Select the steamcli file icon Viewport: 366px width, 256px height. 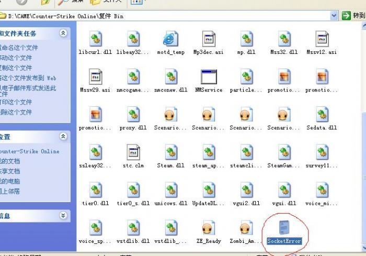(x=246, y=152)
